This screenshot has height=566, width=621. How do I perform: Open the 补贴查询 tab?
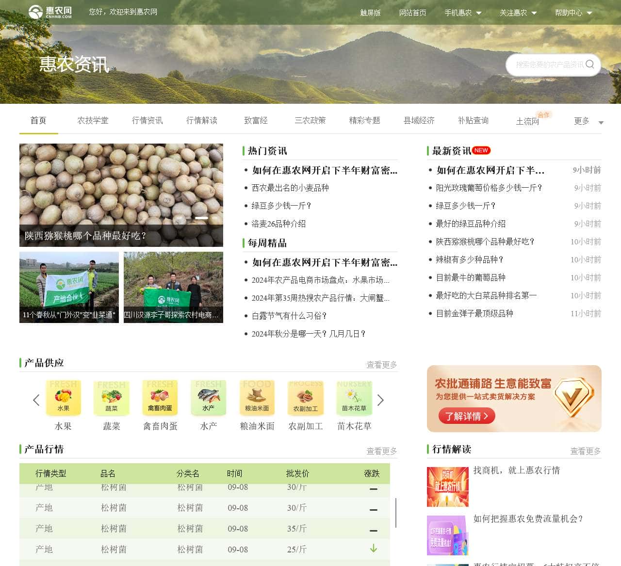[x=474, y=120]
